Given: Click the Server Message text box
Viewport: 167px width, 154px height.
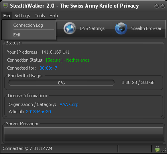Looking at the screenshot, I should click(x=84, y=134).
